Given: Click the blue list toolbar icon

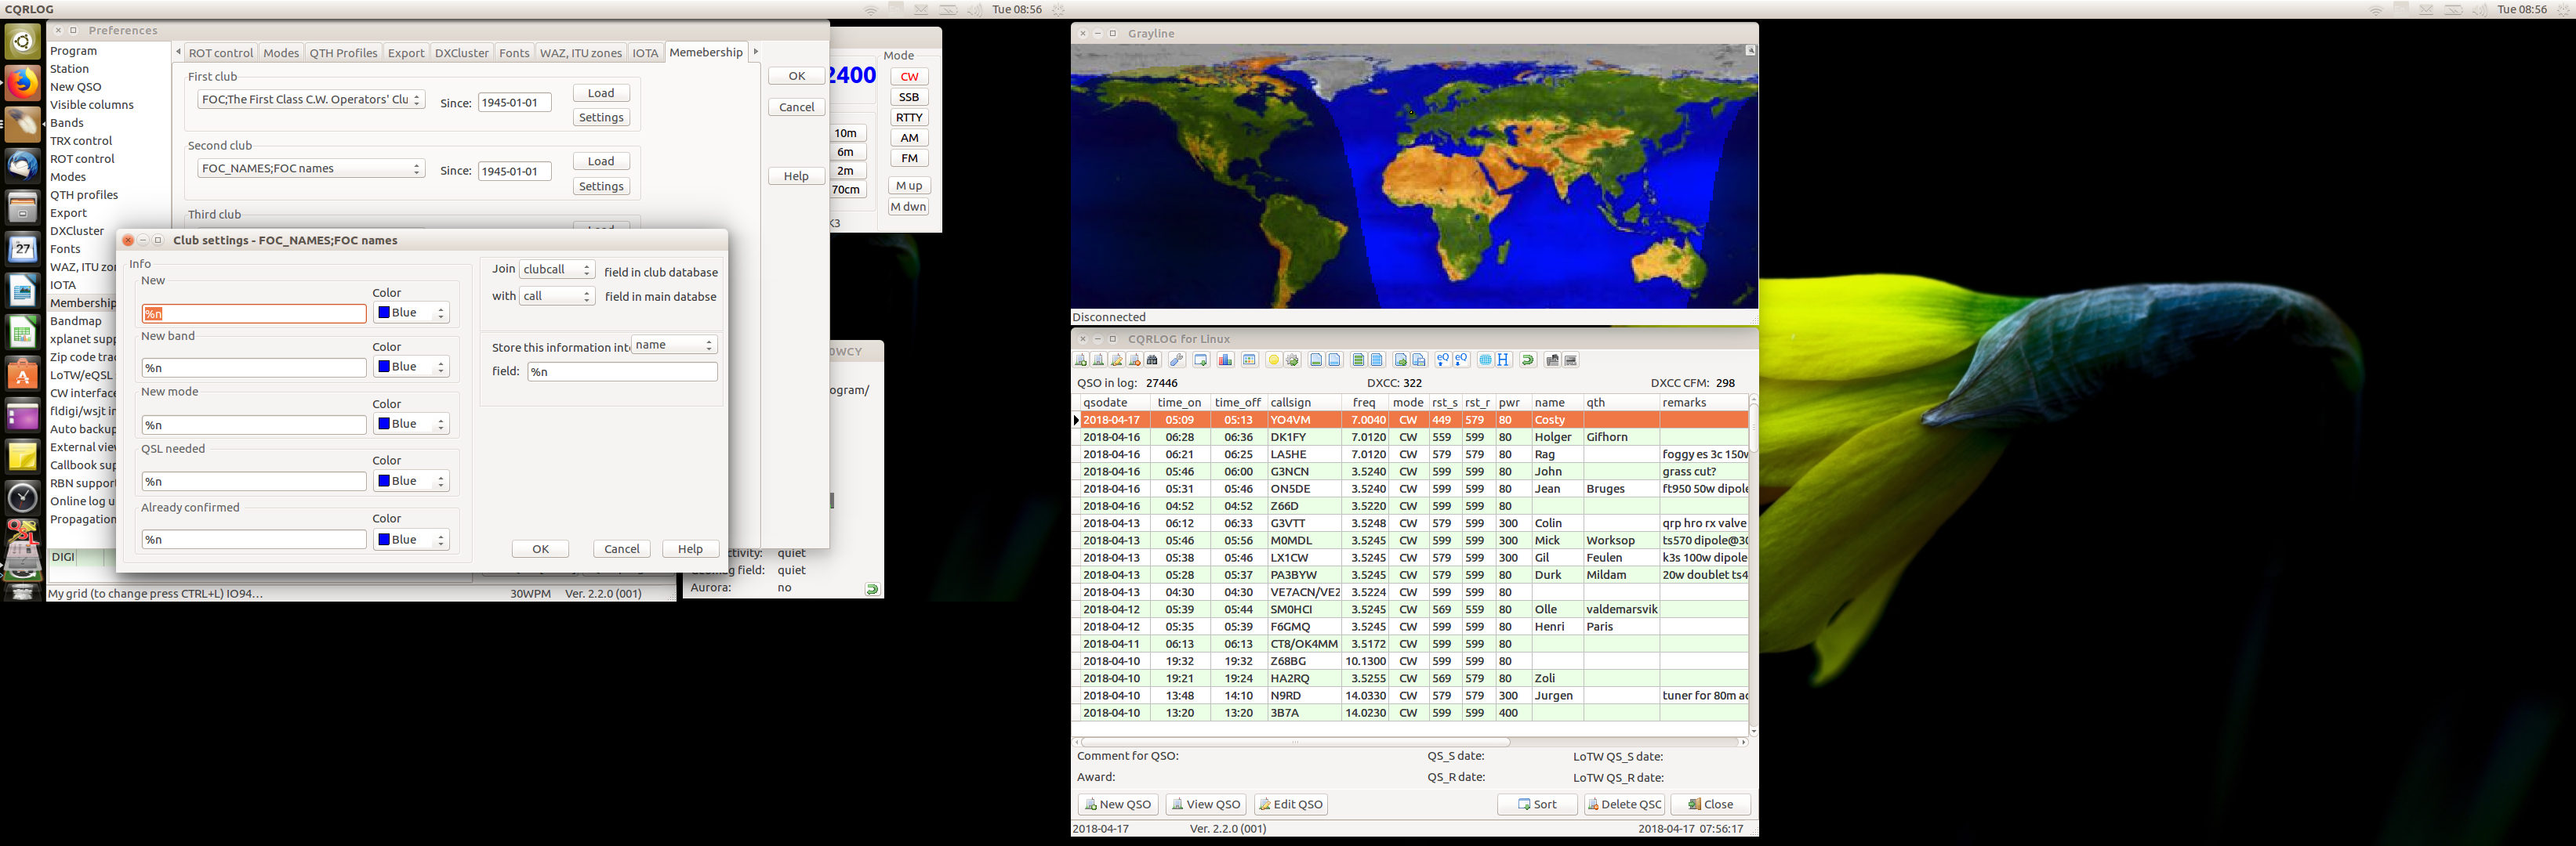Looking at the screenshot, I should click(1377, 360).
